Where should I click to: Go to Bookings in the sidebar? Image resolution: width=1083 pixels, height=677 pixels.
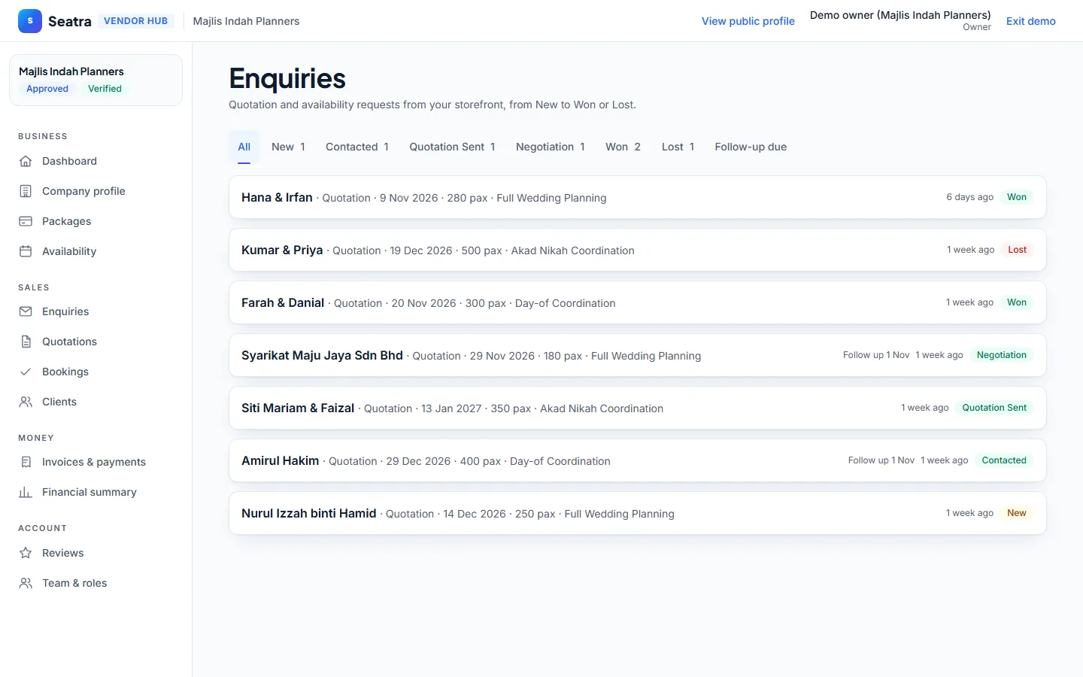pyautogui.click(x=96, y=372)
